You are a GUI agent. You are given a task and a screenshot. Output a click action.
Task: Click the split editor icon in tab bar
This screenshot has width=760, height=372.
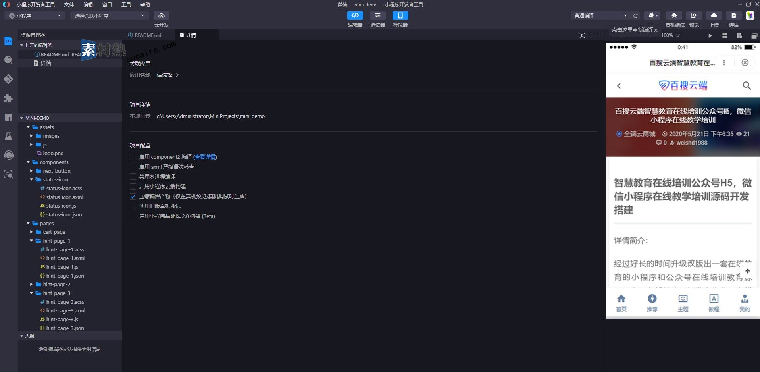(x=591, y=35)
